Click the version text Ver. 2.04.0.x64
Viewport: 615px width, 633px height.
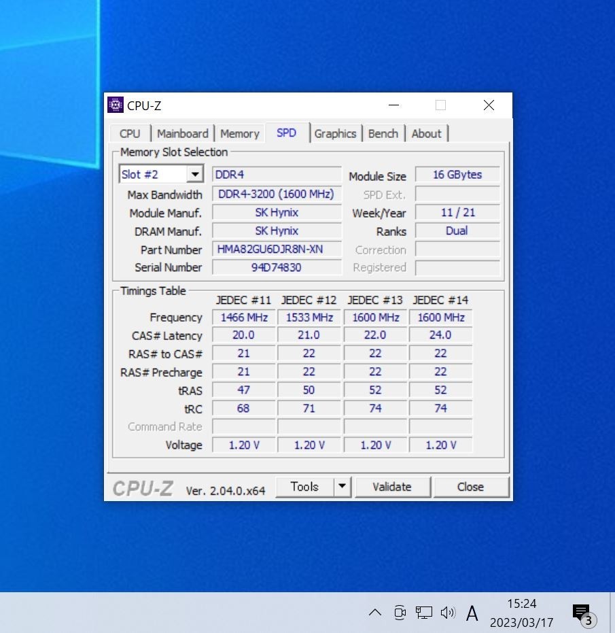click(x=225, y=490)
